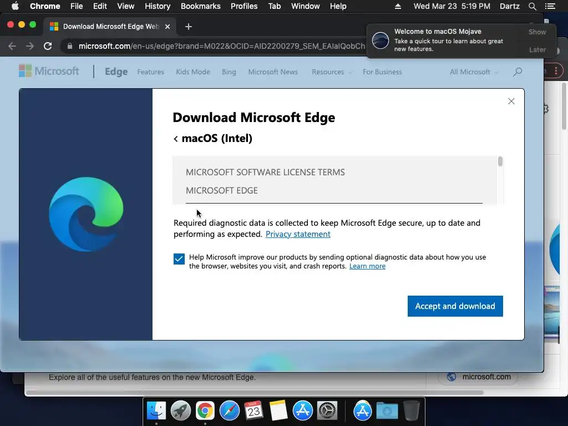Open Notification Center list icon
Viewport: 568px width, 426px height.
(550, 6)
